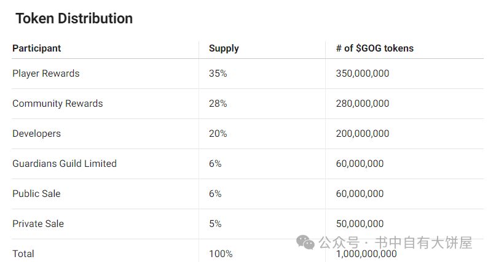Screen dimensions: 488x262
Task: Click the WeChat logo icon in watermark
Action: (305, 242)
